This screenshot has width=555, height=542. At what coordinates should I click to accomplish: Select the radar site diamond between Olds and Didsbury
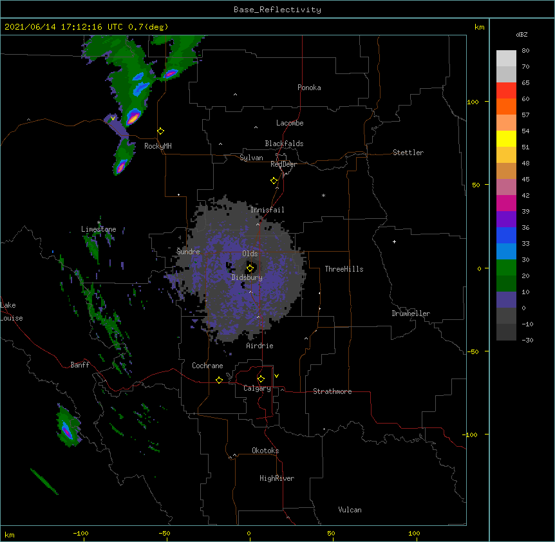(250, 268)
